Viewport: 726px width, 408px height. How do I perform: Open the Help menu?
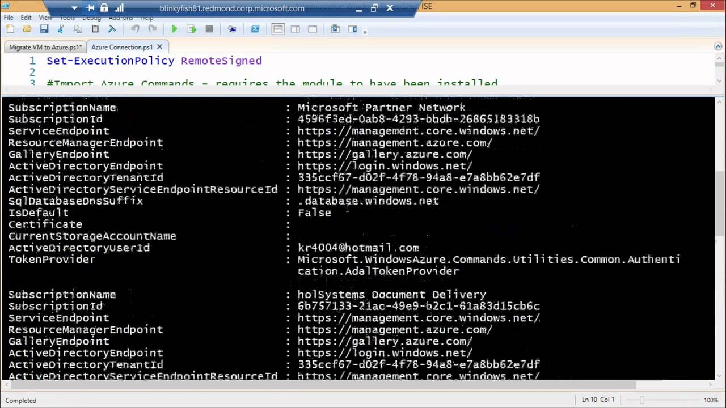pyautogui.click(x=146, y=18)
